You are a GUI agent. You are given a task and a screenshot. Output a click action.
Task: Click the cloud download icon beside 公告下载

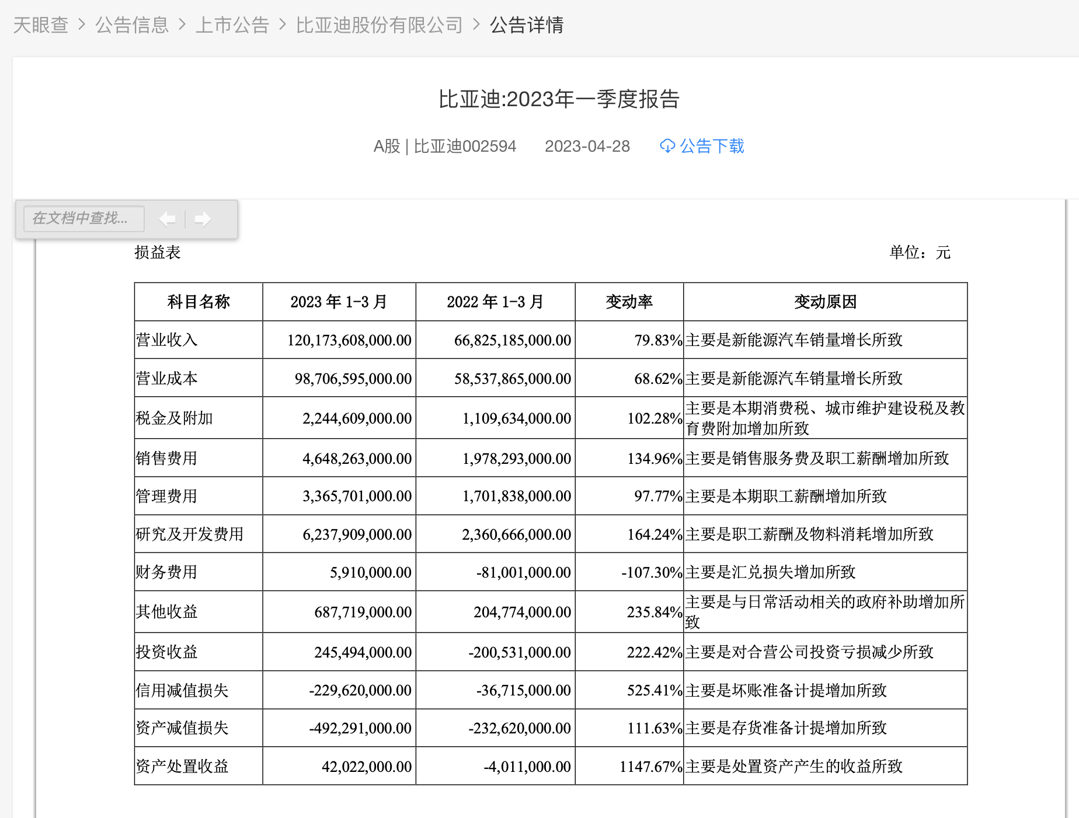tap(667, 146)
